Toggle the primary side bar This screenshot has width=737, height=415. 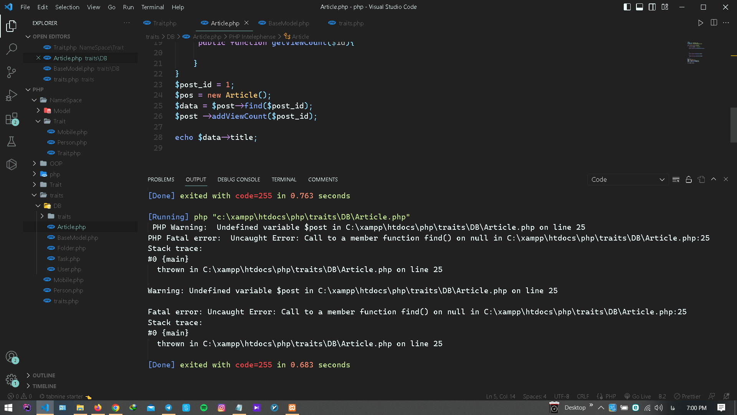(627, 7)
